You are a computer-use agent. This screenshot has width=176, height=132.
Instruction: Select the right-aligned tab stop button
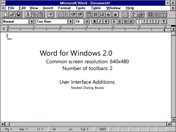pos(150,21)
